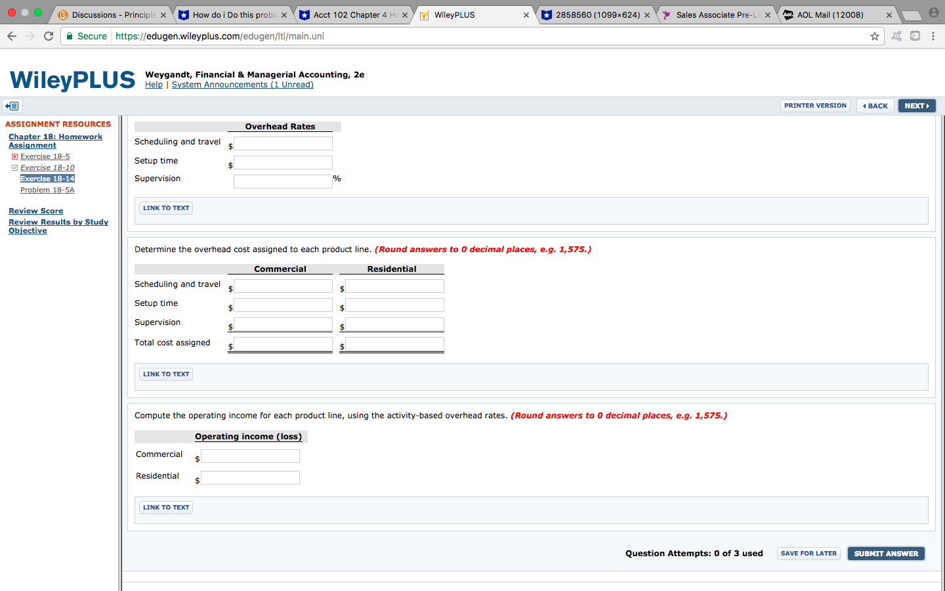Select the Acct 102 Chapter 4 tab
Image resolution: width=945 pixels, height=591 pixels.
tap(348, 14)
